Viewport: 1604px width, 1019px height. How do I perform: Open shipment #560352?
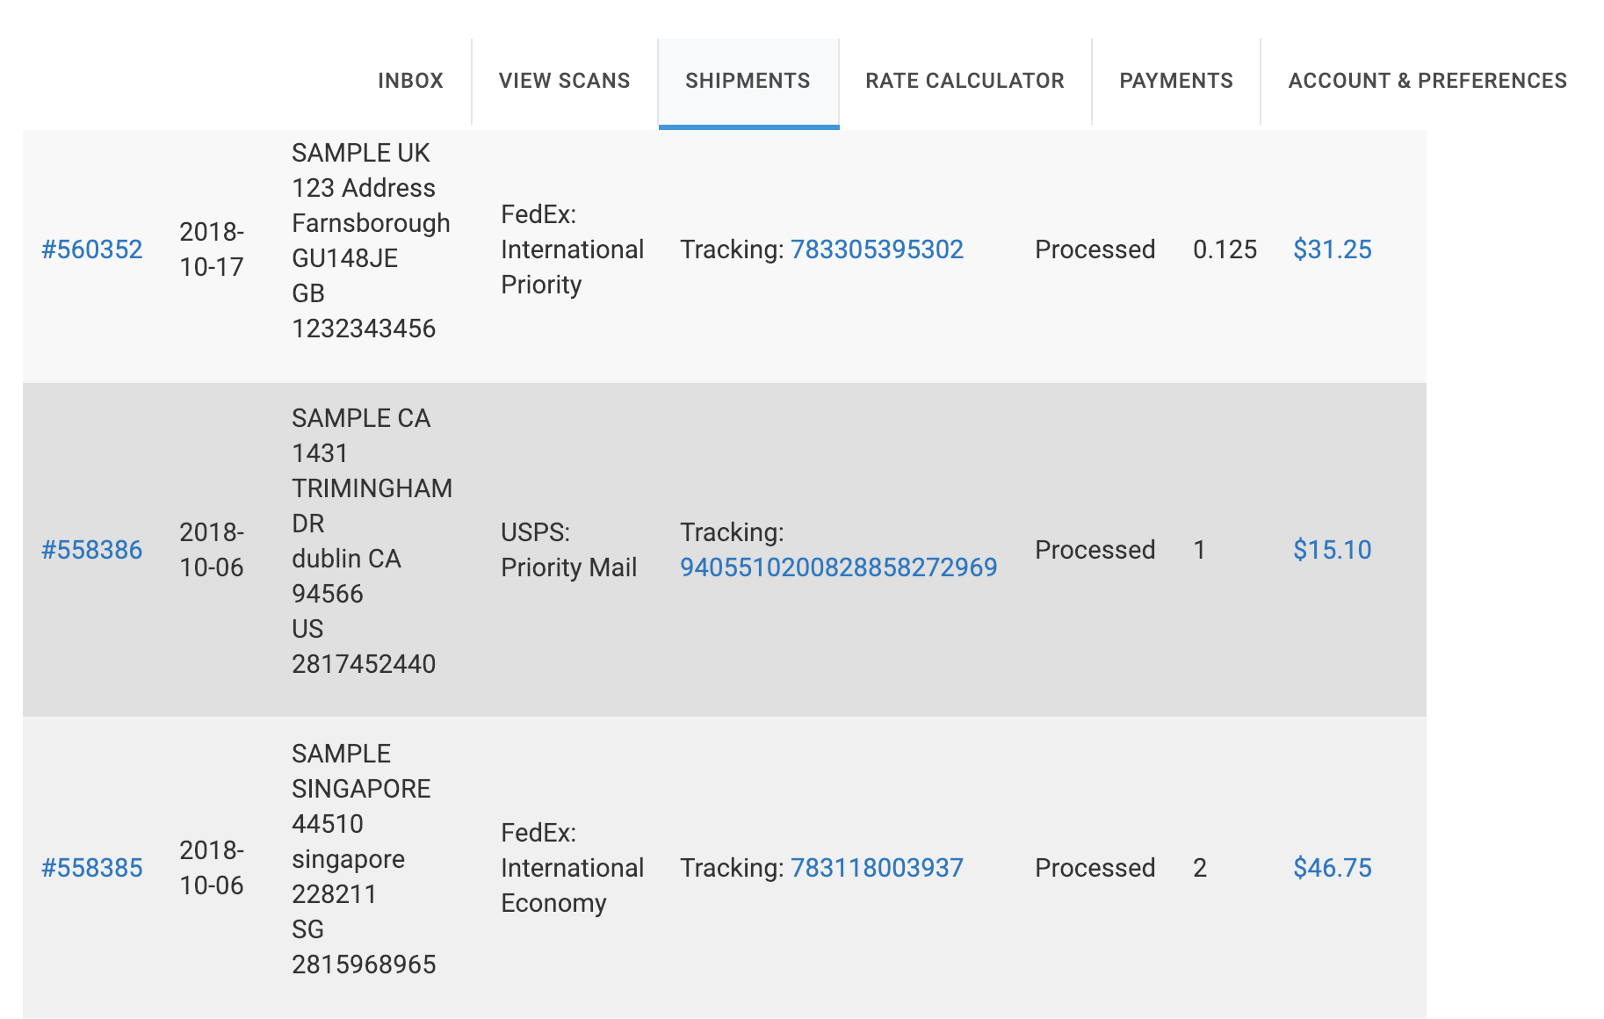pyautogui.click(x=91, y=249)
